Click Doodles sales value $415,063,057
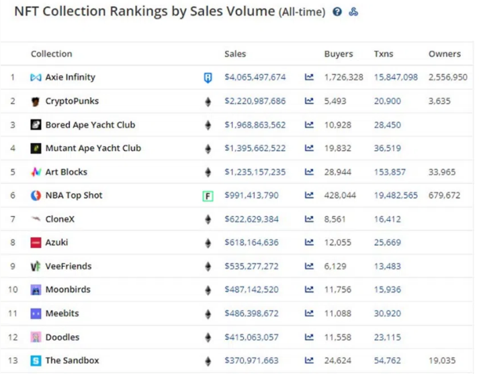 tap(251, 337)
